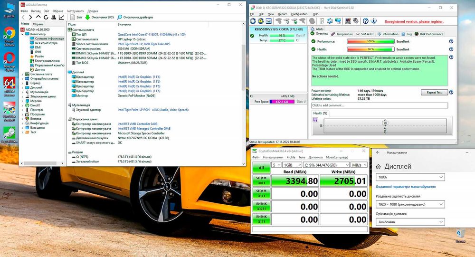This screenshot has width=475, height=257.
Task: Click the gray blob icon in Hard Disk Sentinel
Action: point(312,21)
